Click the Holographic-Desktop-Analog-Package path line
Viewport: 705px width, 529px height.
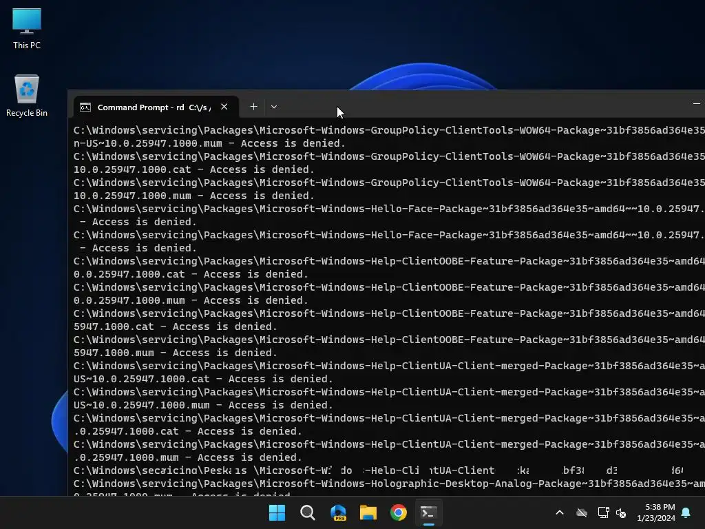click(390, 484)
